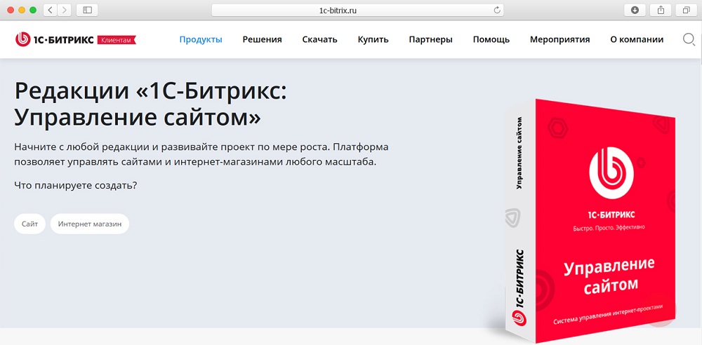Toggle the Safari sidebar button
The image size is (702, 345).
87,10
